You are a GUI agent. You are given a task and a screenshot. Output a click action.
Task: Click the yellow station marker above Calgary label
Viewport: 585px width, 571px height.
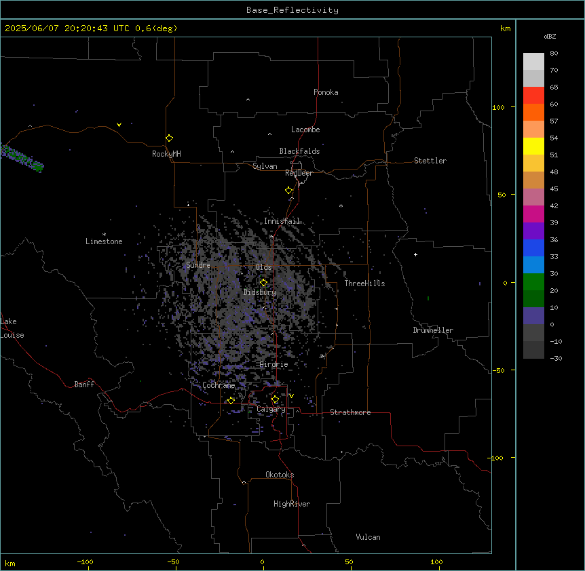pyautogui.click(x=276, y=399)
